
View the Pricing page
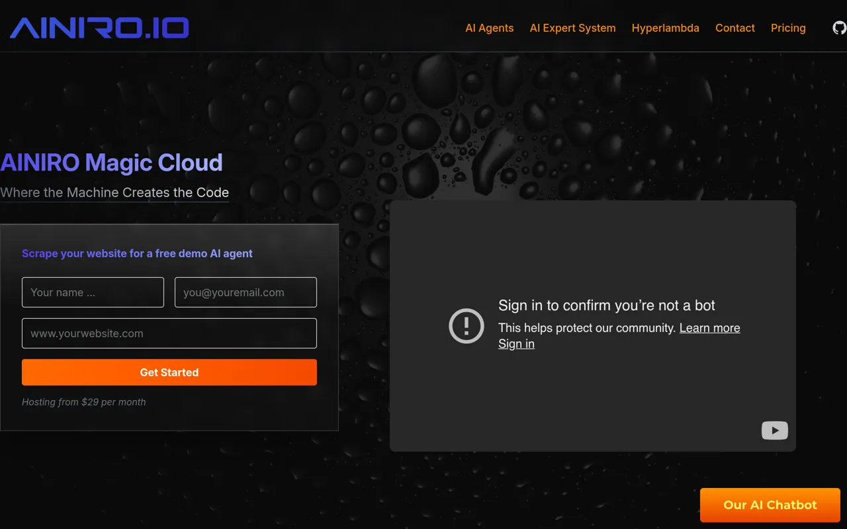point(788,28)
